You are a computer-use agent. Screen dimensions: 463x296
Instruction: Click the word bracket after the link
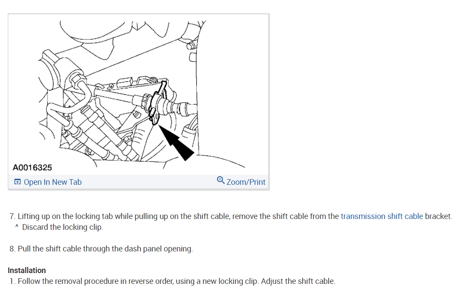click(x=438, y=216)
